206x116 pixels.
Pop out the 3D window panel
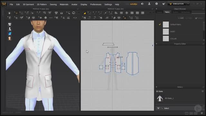click(x=78, y=9)
